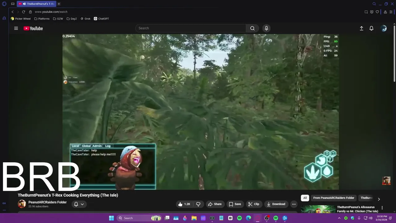Open the ChatGPT bookmark
The width and height of the screenshot is (396, 223).
(101, 19)
